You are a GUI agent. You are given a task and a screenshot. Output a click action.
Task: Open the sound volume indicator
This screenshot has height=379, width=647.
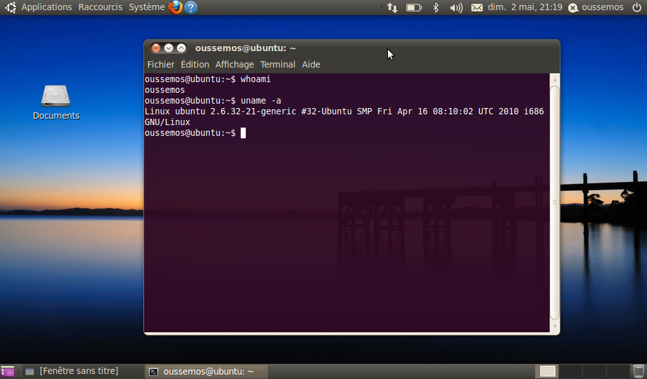[x=456, y=8]
